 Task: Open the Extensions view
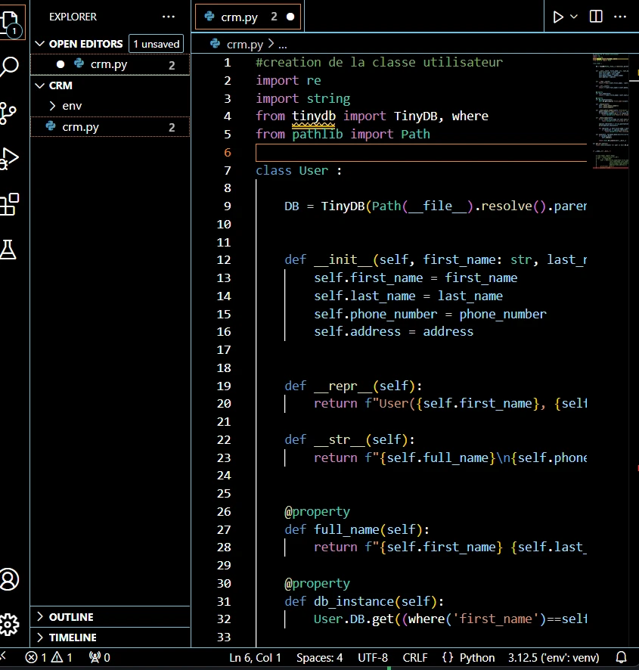[9, 203]
